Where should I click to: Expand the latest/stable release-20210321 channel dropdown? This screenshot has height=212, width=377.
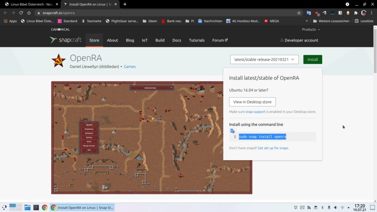click(x=264, y=59)
